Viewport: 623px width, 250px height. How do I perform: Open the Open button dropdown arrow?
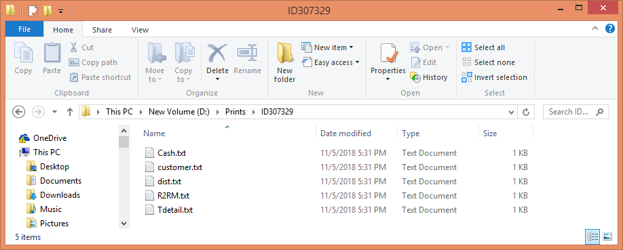click(448, 47)
